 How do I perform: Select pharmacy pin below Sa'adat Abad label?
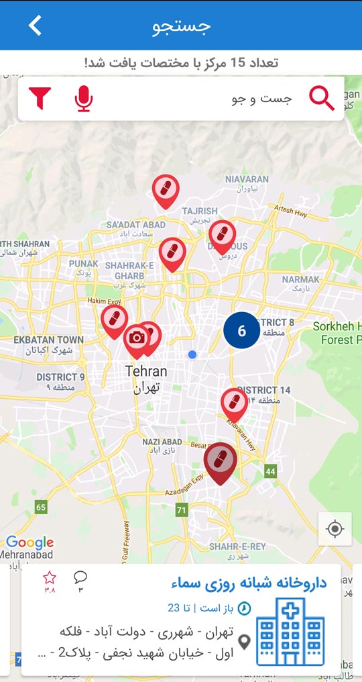coord(172,254)
